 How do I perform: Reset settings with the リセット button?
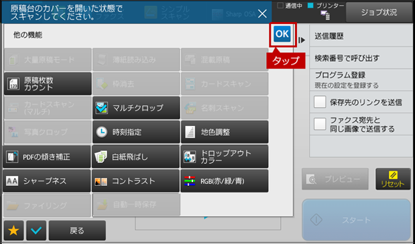393,179
